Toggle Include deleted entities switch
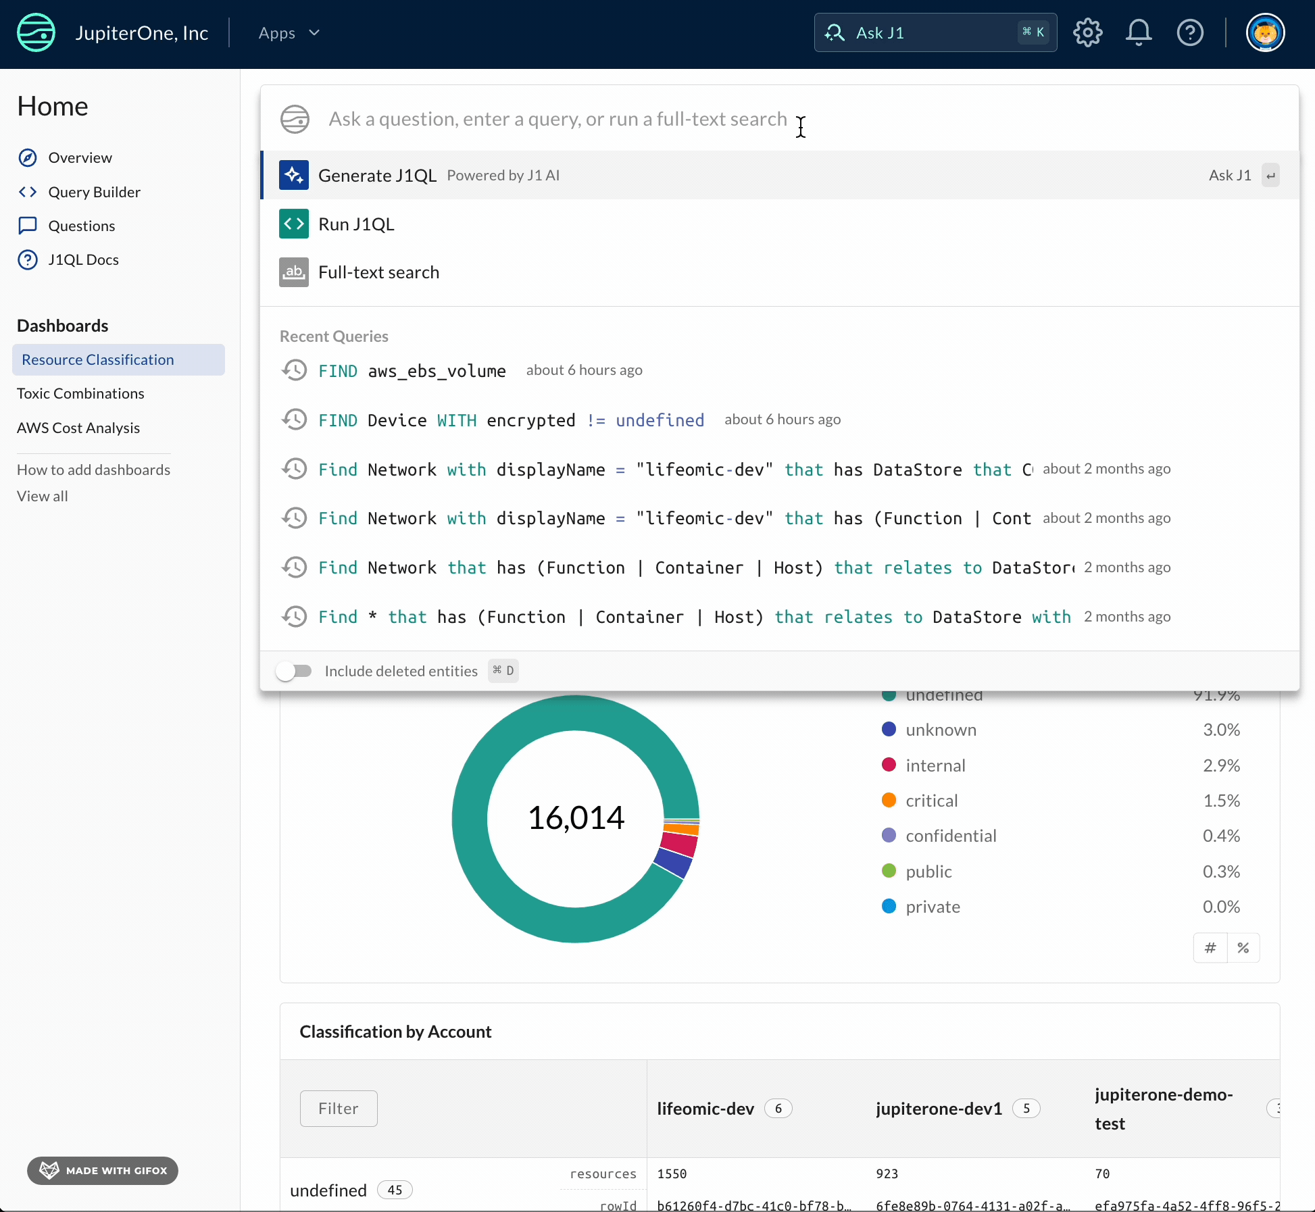The height and width of the screenshot is (1212, 1315). tap(294, 671)
